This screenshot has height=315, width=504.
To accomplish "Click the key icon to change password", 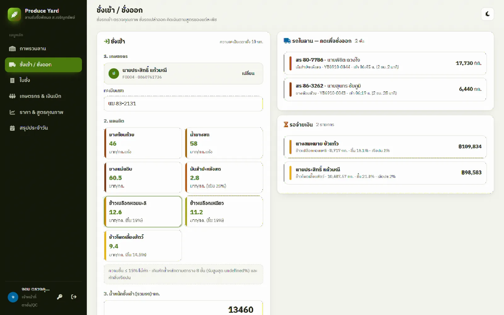I will pyautogui.click(x=60, y=297).
